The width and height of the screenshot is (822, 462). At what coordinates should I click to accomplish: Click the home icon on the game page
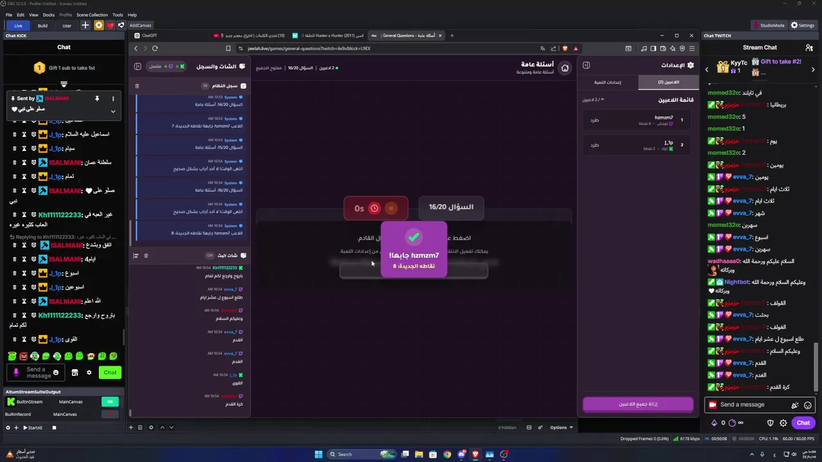coord(564,68)
